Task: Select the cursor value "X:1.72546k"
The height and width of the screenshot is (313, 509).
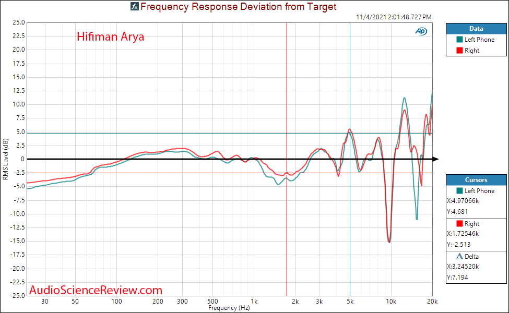Action: pyautogui.click(x=463, y=234)
